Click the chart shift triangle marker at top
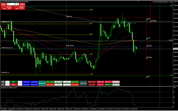 coord(138,1)
